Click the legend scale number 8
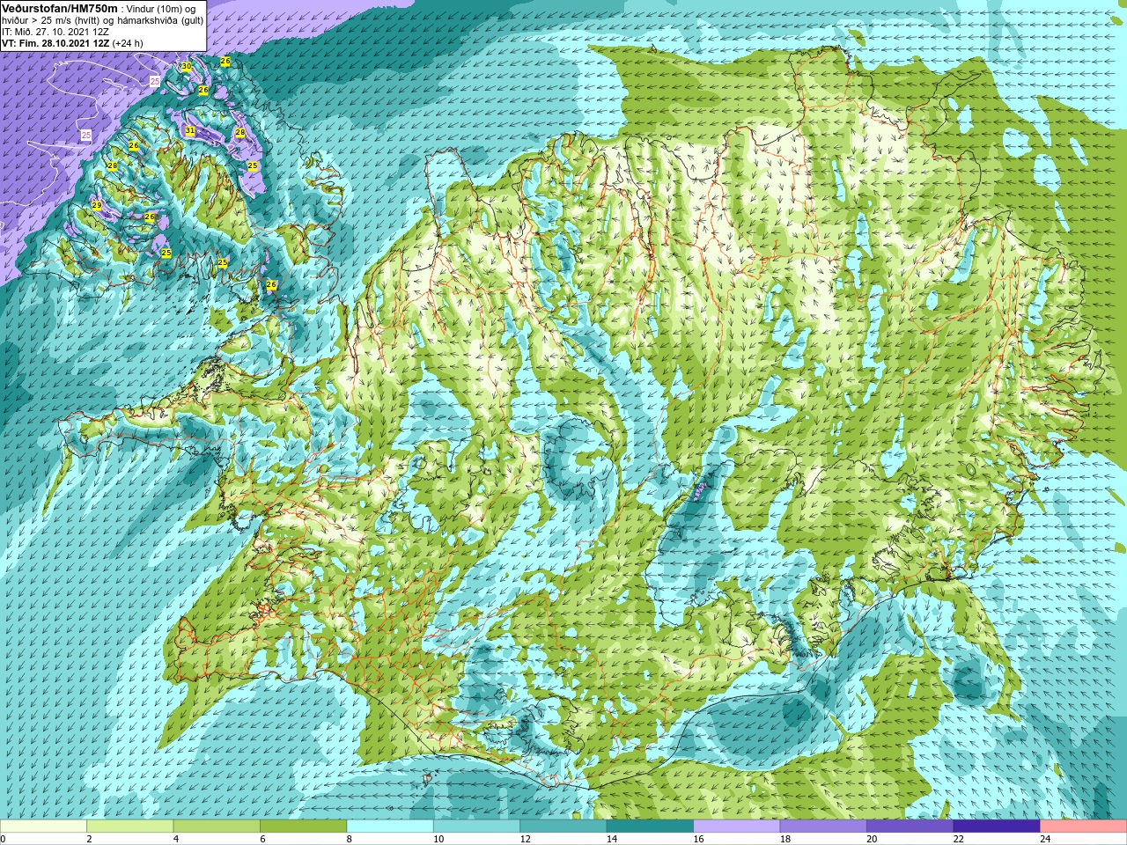This screenshot has height=845, width=1127. tap(350, 839)
